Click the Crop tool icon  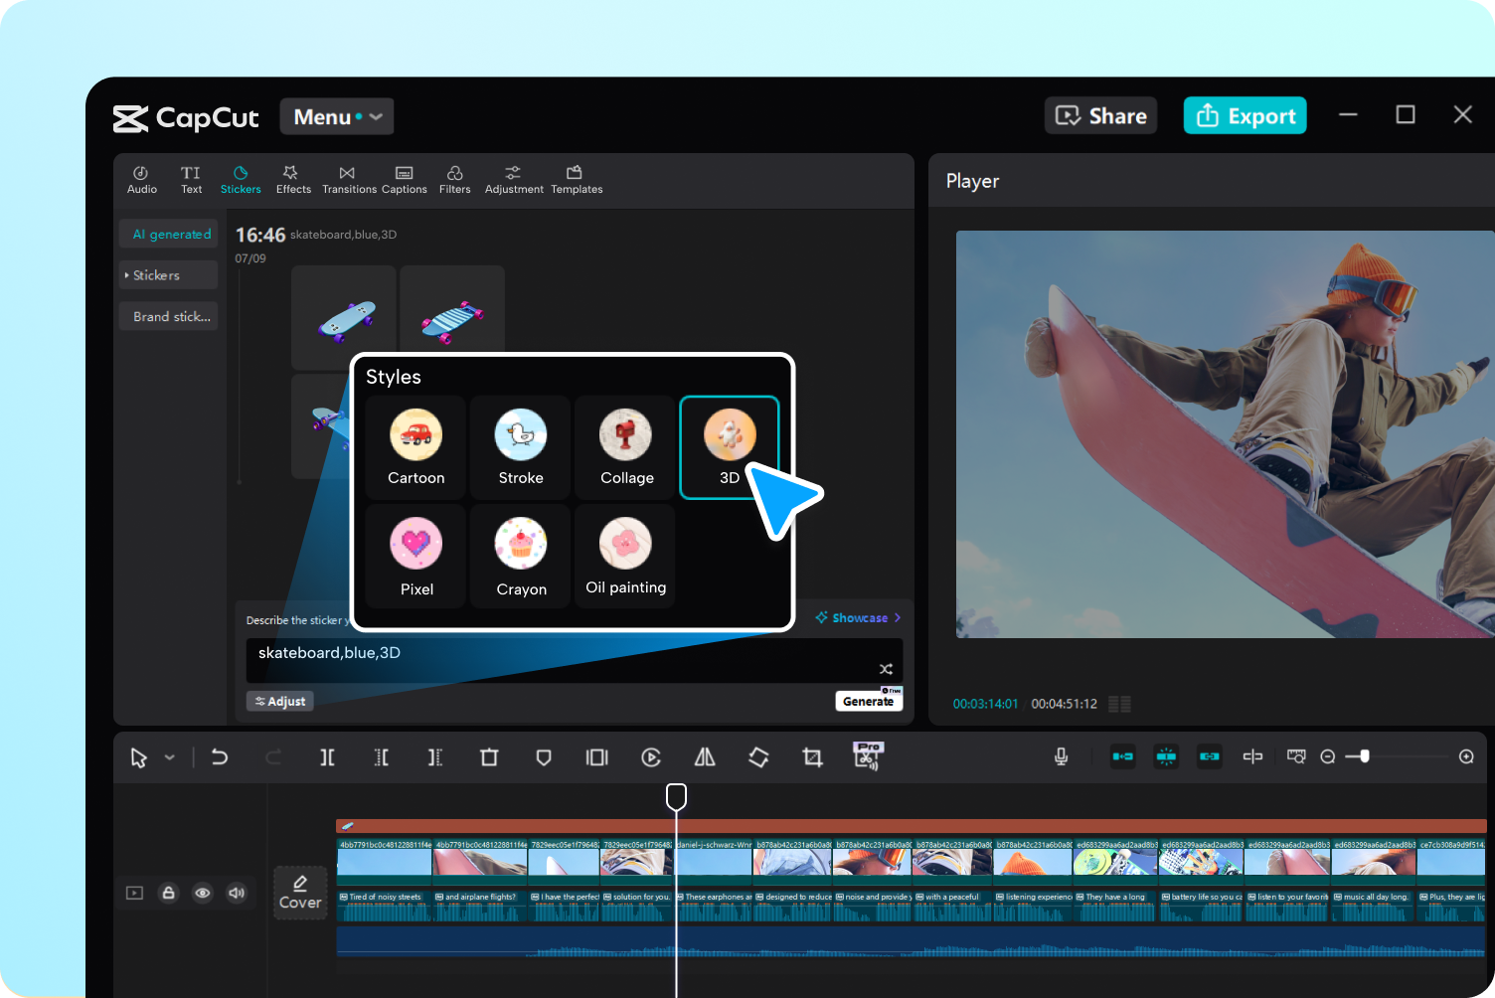point(812,757)
